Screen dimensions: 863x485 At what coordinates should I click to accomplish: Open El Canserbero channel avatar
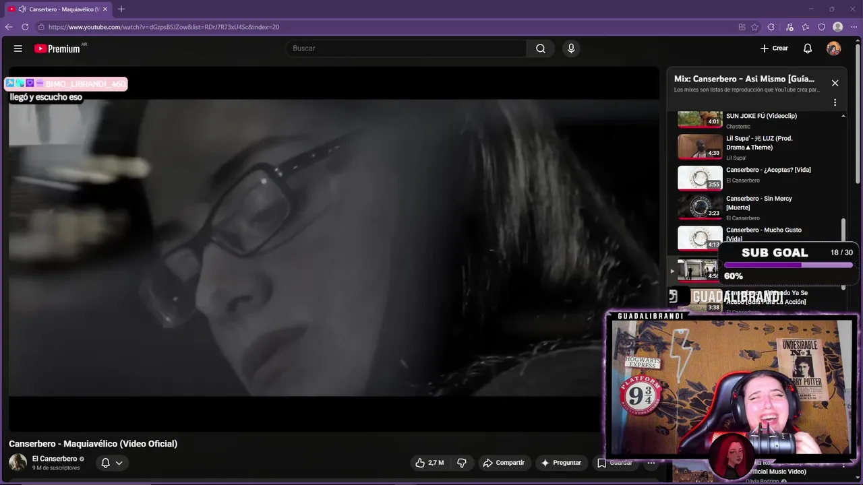pos(18,462)
